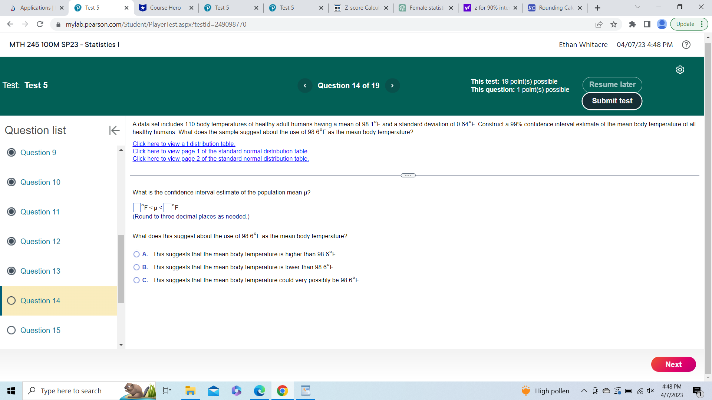The height and width of the screenshot is (400, 712).
Task: Select answer option C
Action: 136,280
